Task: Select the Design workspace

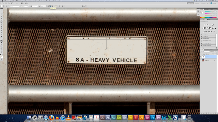Action: pos(197,3)
